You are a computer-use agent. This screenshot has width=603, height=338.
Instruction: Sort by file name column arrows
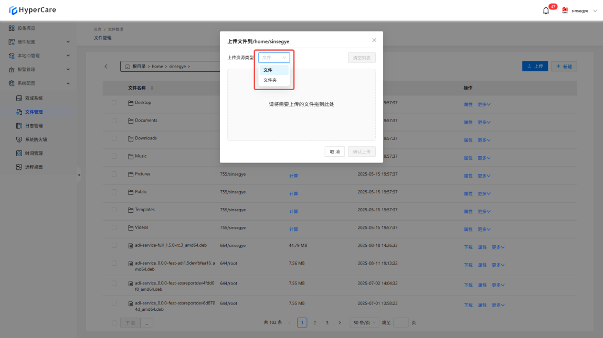click(x=152, y=88)
